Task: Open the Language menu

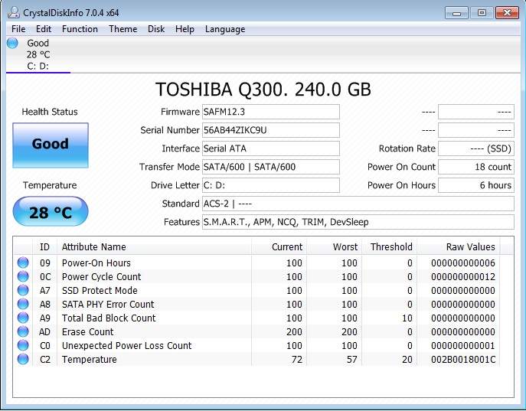Action: coord(225,29)
